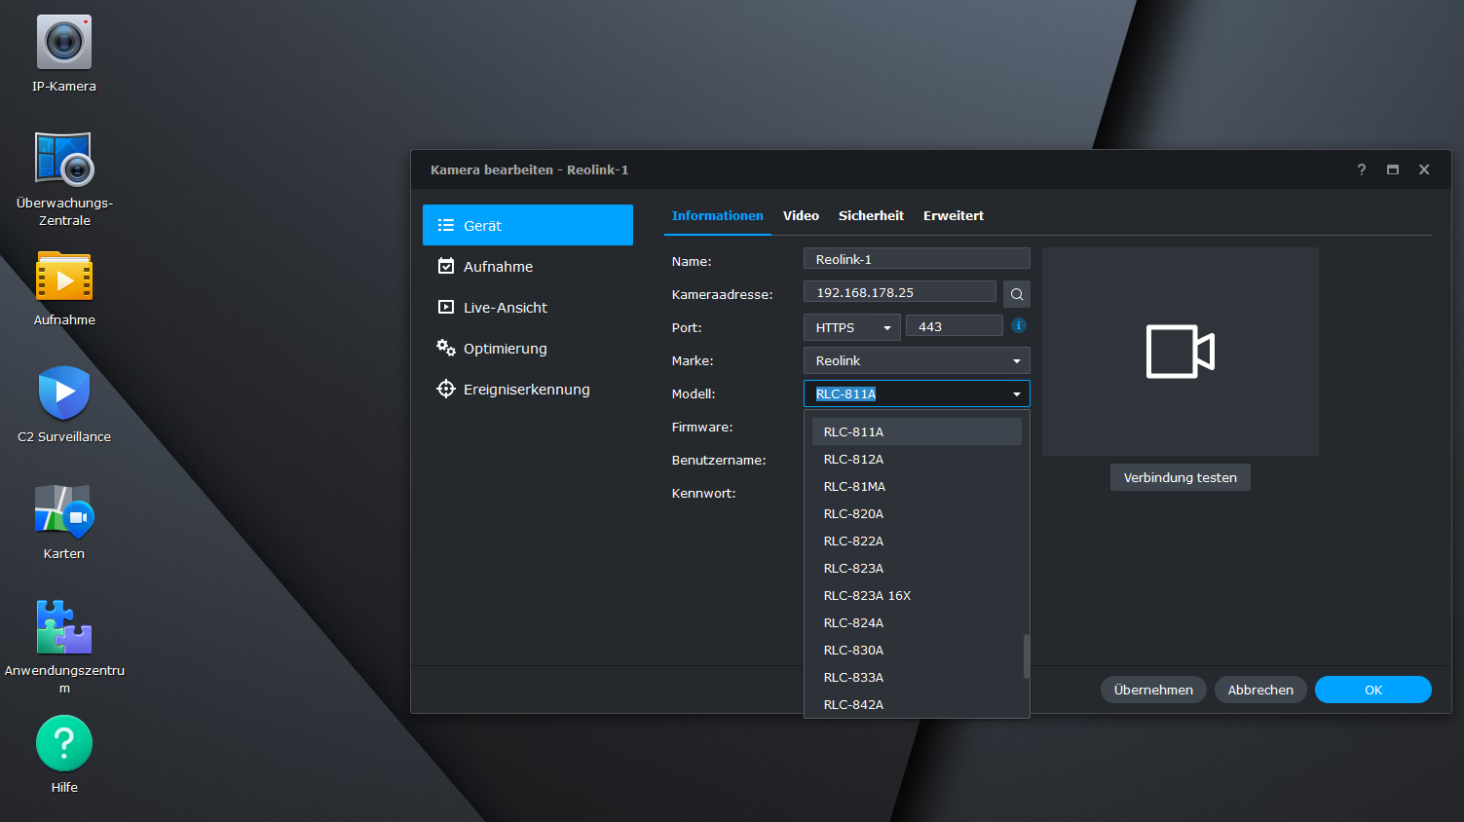The width and height of the screenshot is (1464, 822).
Task: Open the Anwendungszentrum desktop icon
Action: point(64,626)
